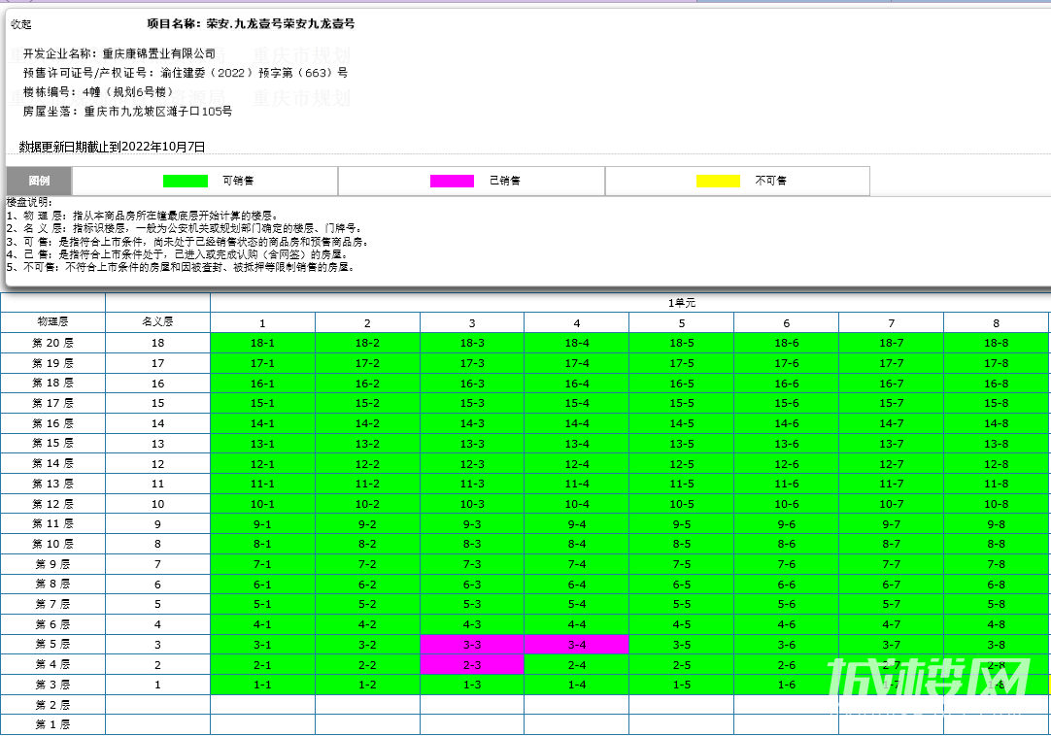The image size is (1051, 736).
Task: Click the 第 2 层 row label
Action: (53, 705)
